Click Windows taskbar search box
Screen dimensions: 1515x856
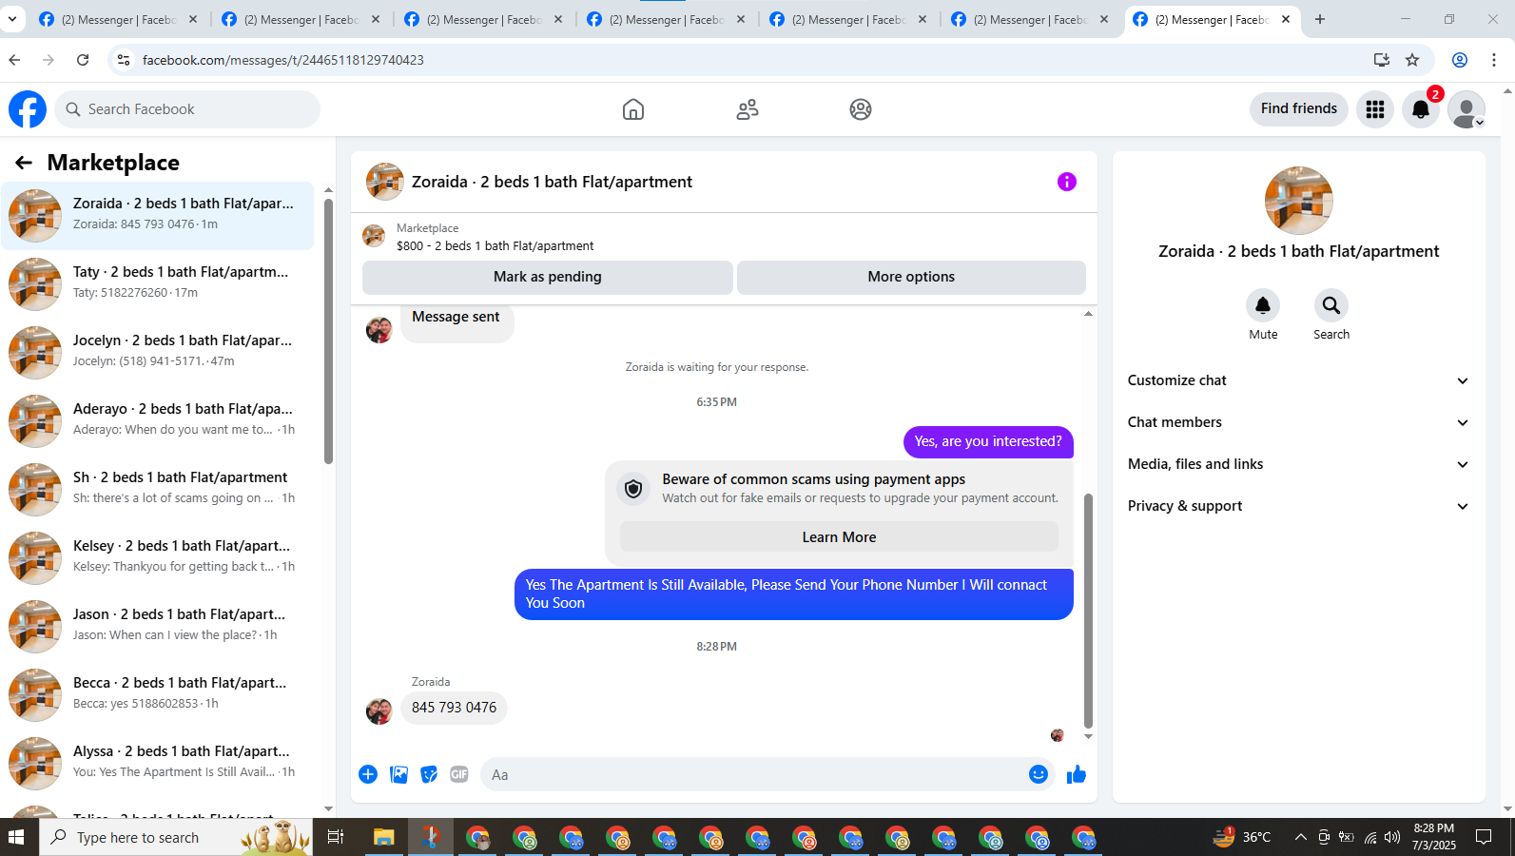tap(176, 838)
